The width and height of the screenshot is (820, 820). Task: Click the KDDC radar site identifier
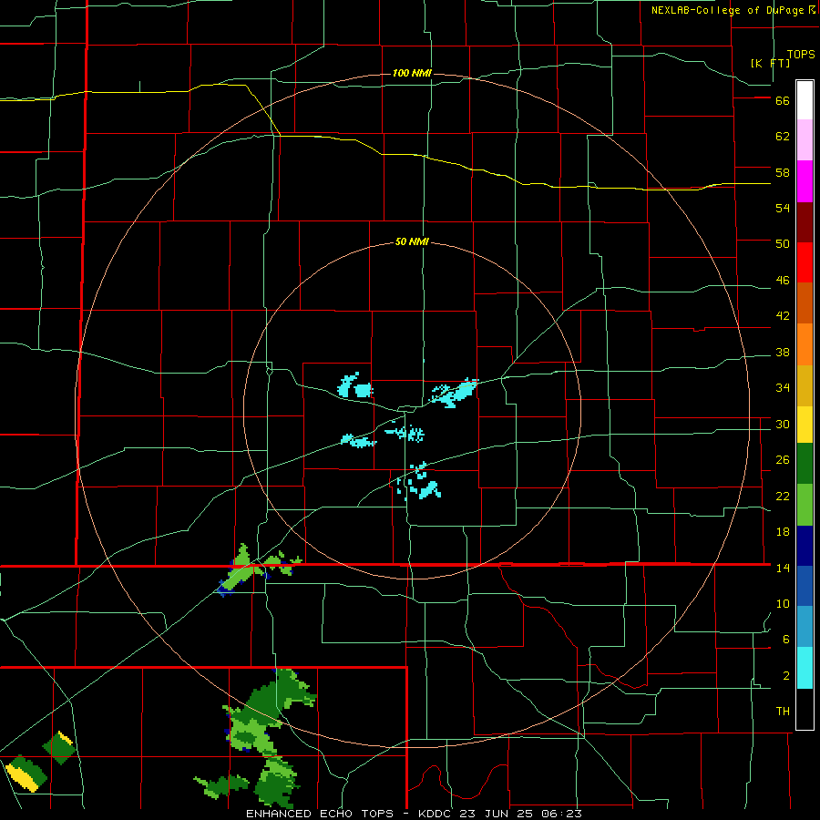pos(437,814)
